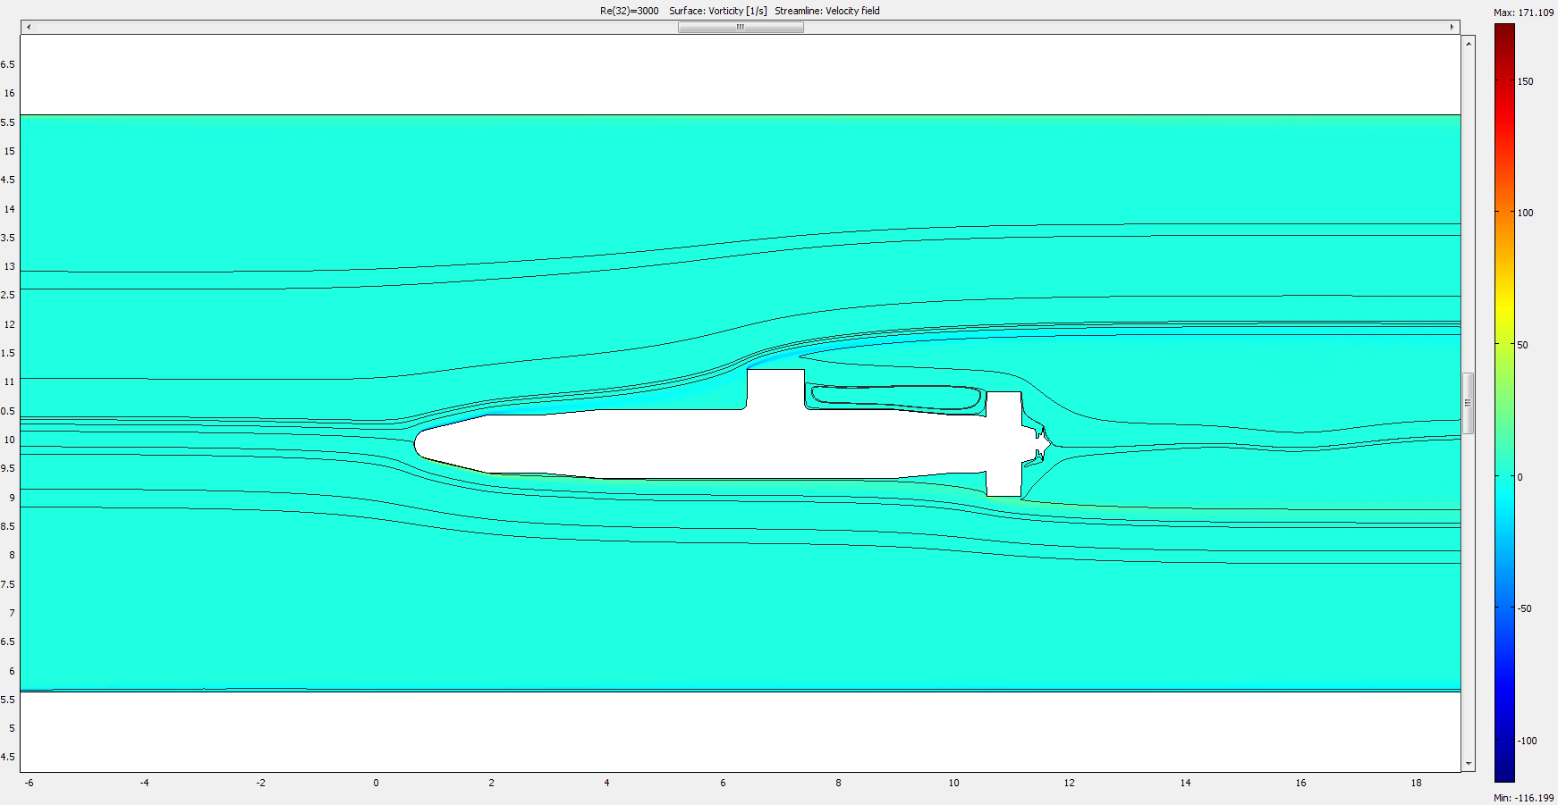Click the submarine conning tower
This screenshot has width=1558, height=805.
(775, 389)
